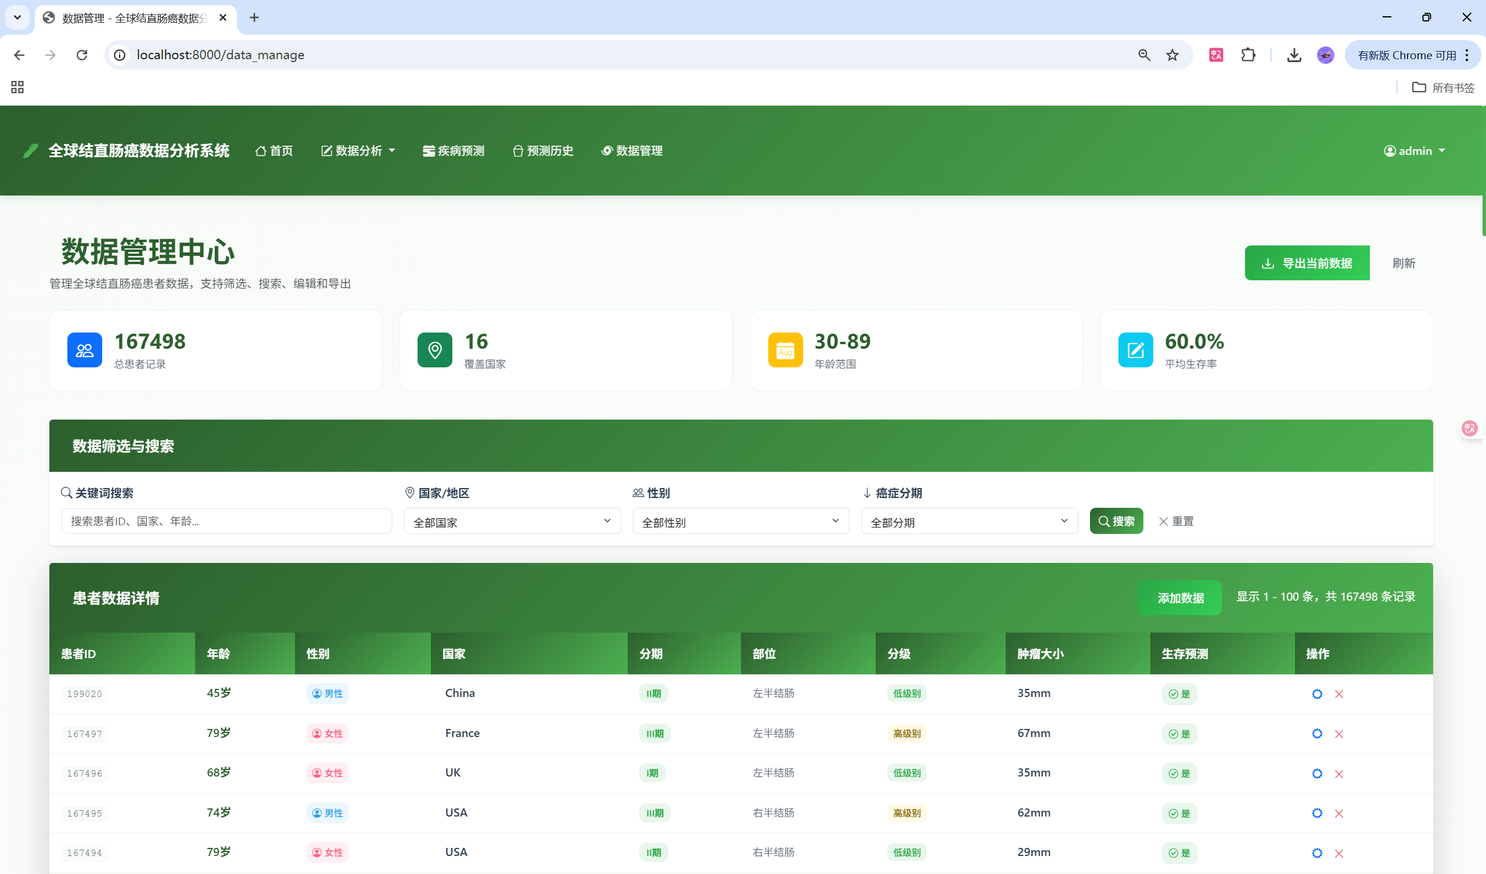Go to 疾病预测 in navigation bar
The image size is (1486, 874).
click(x=454, y=151)
